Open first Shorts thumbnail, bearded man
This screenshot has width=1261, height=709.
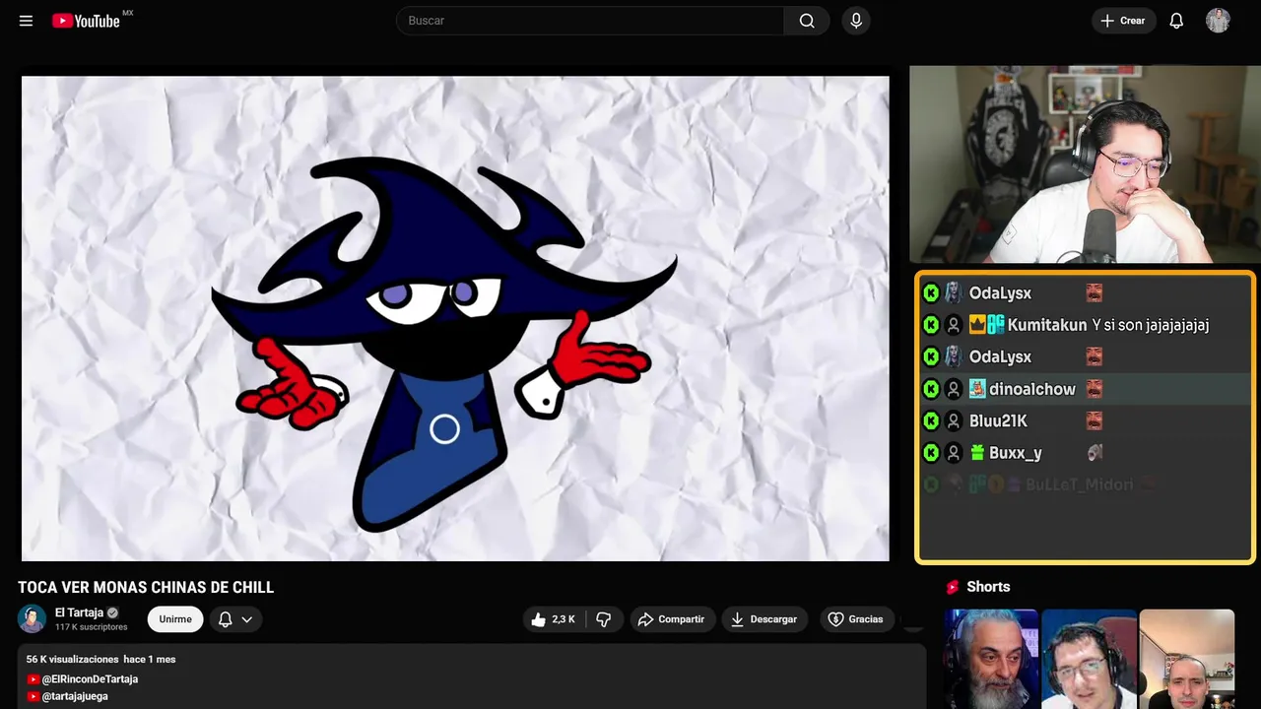click(x=991, y=659)
